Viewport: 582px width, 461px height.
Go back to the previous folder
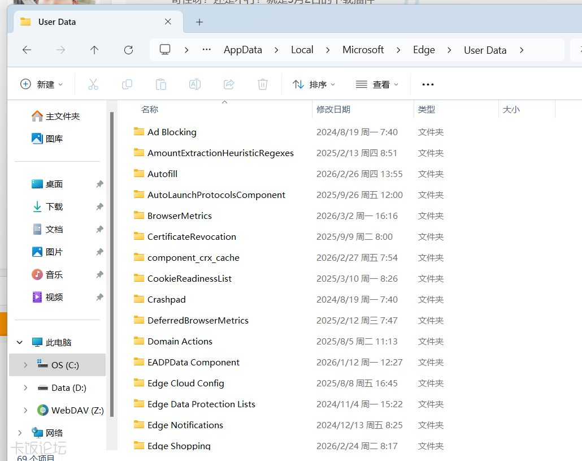(x=27, y=50)
